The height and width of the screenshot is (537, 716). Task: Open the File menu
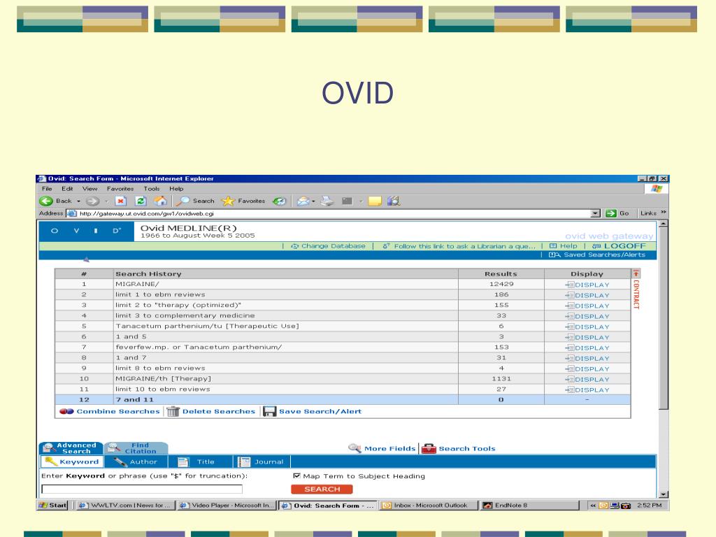click(x=47, y=189)
